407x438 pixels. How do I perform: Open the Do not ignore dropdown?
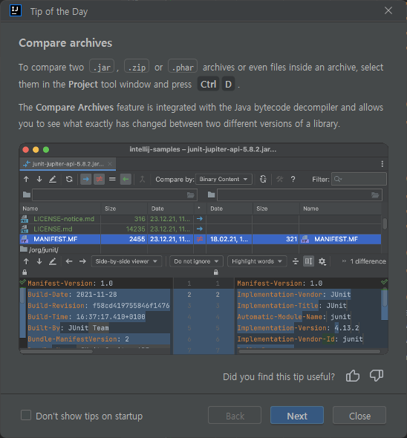(196, 261)
